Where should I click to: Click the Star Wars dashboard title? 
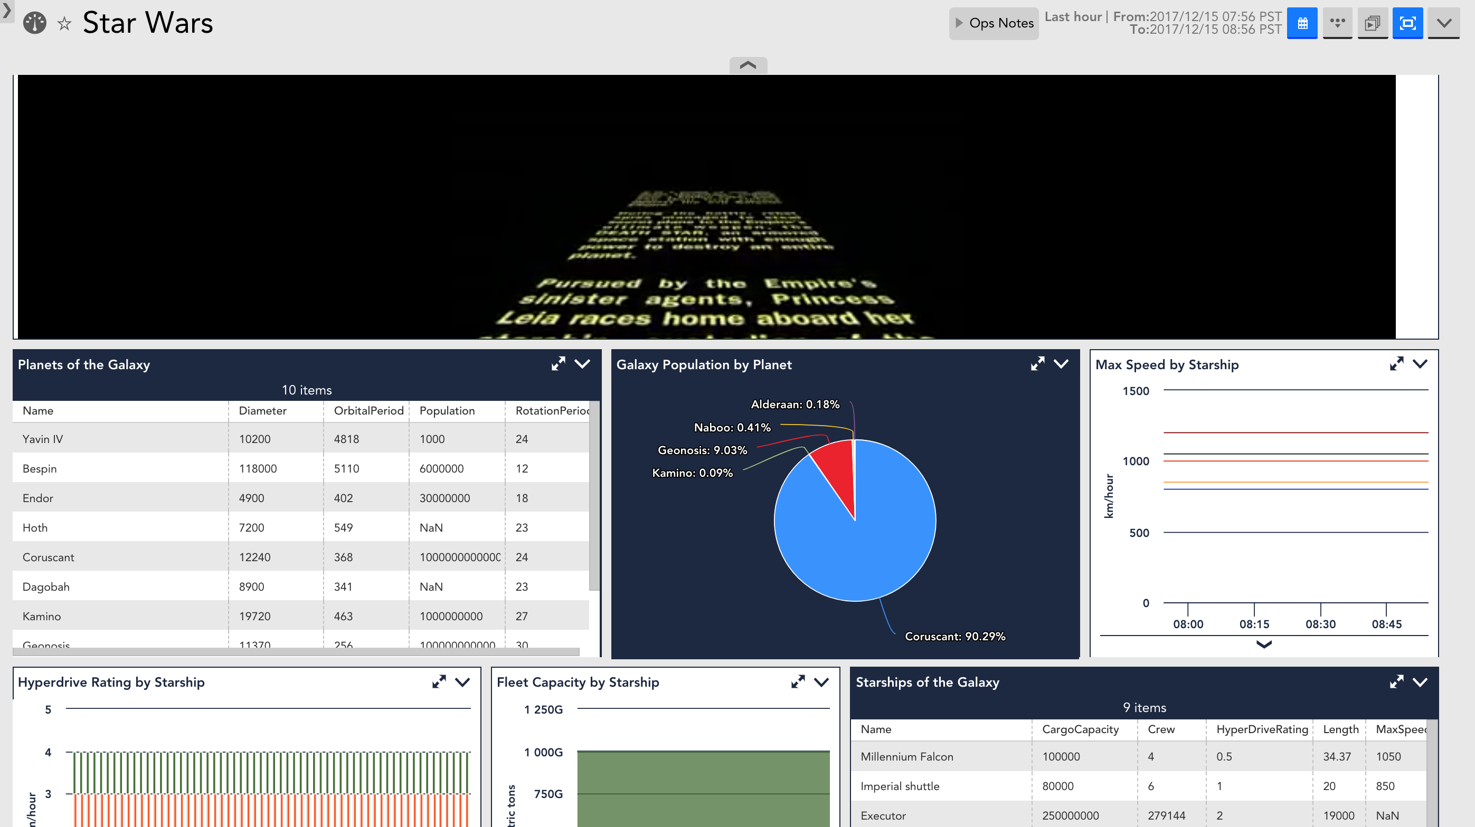coord(148,23)
